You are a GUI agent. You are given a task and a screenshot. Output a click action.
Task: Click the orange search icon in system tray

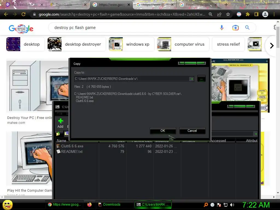pyautogui.click(x=206, y=205)
